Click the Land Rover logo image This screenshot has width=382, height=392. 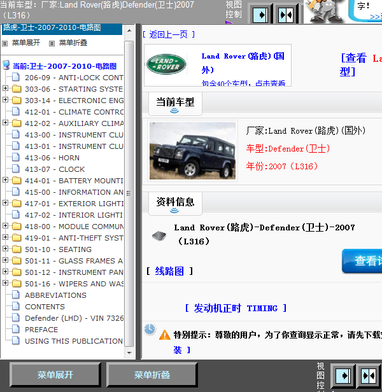pyautogui.click(x=166, y=64)
